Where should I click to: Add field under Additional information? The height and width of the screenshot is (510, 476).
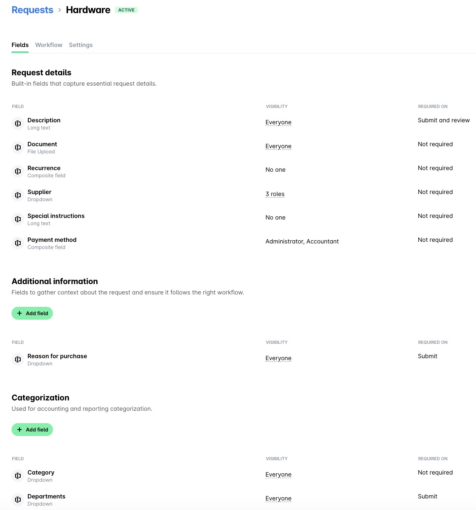pyautogui.click(x=32, y=313)
